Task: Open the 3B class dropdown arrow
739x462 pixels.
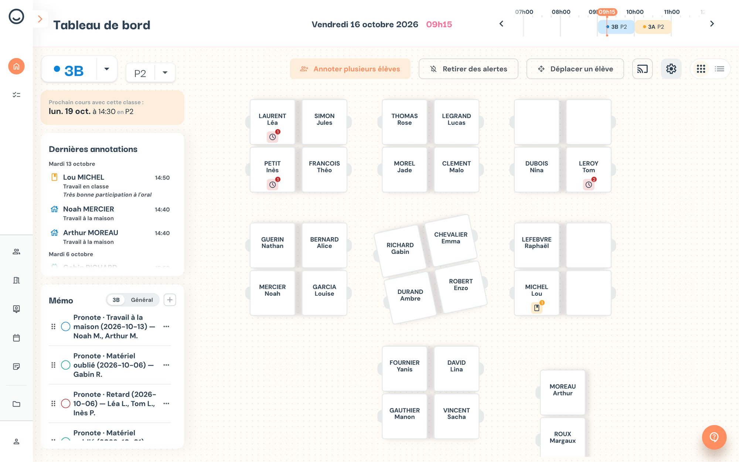Action: [x=107, y=69]
